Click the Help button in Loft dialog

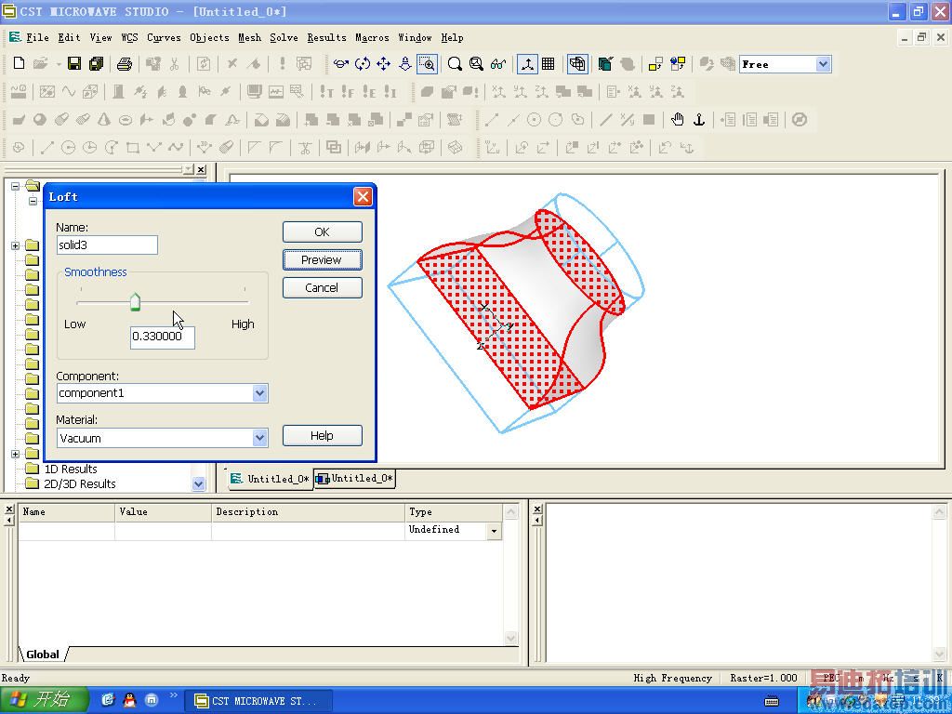point(323,435)
